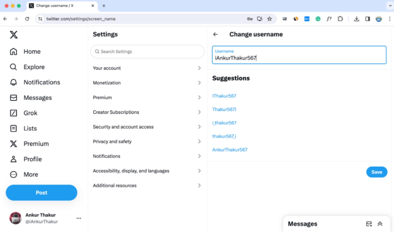Choose suggestion IThakur567

click(x=224, y=96)
